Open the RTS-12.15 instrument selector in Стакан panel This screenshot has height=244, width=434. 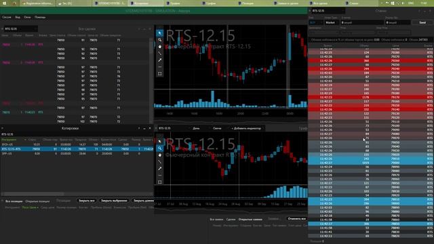(328, 11)
